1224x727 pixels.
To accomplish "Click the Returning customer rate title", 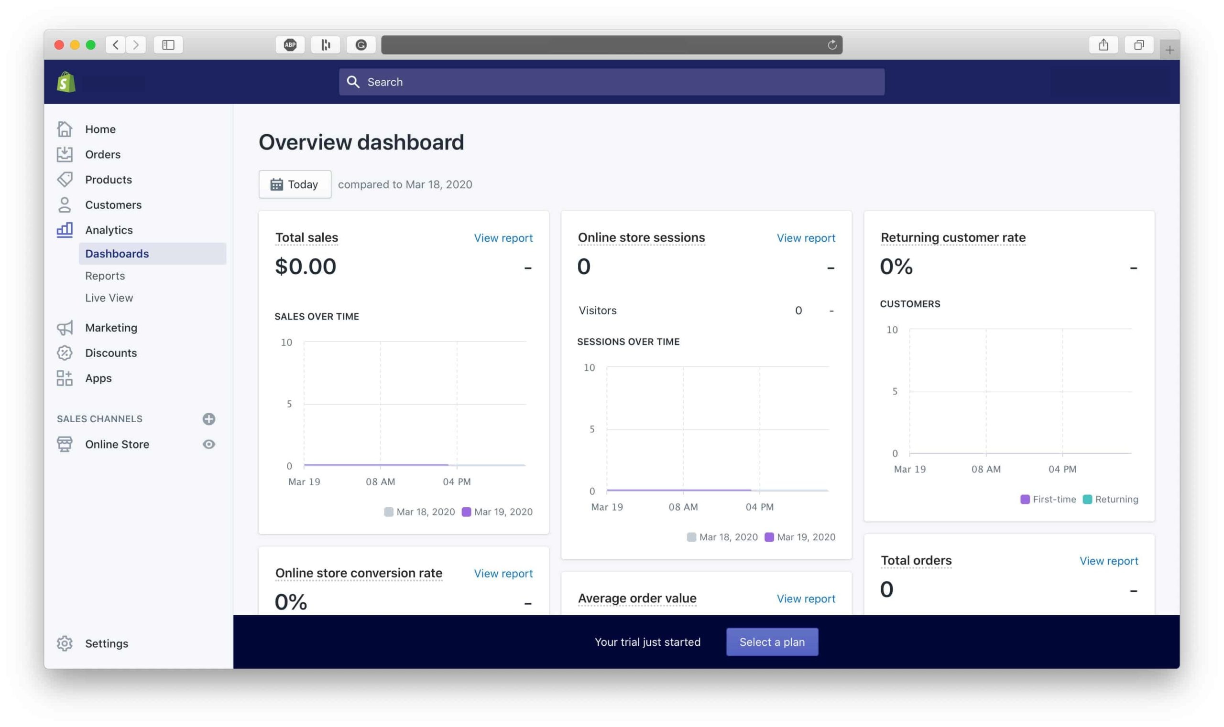I will (x=953, y=237).
